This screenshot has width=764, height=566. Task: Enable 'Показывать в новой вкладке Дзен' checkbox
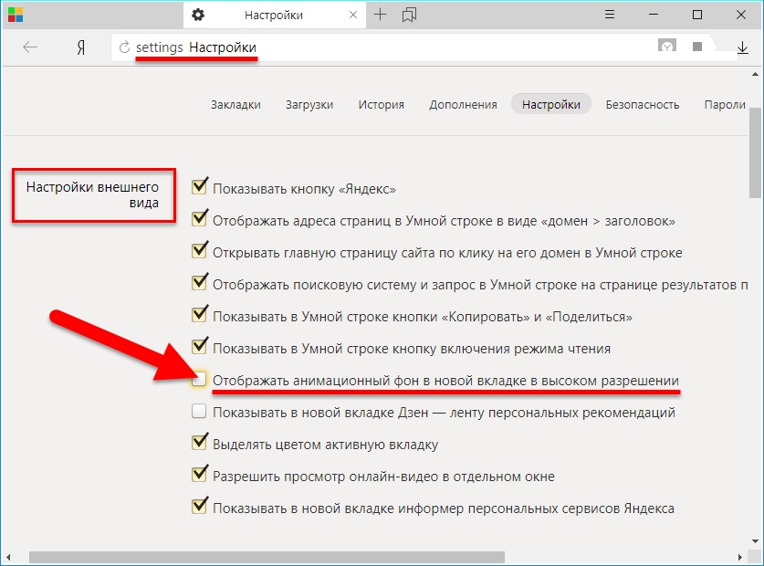199,412
